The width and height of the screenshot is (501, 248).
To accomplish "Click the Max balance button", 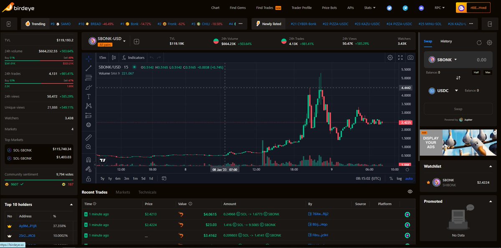I will pos(488,73).
